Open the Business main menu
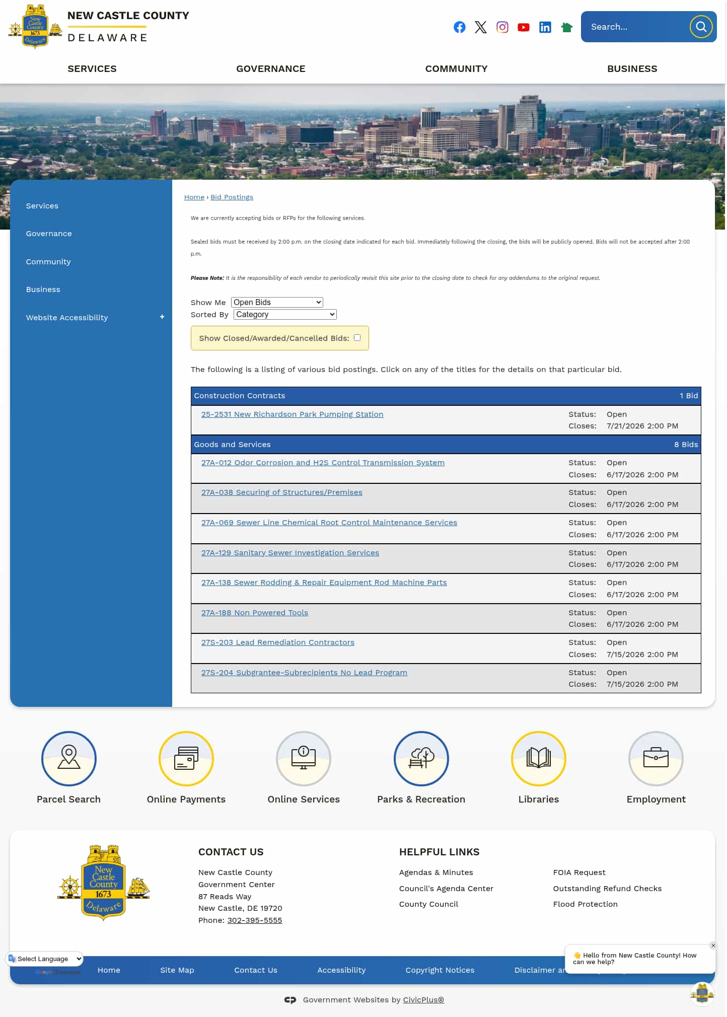 (632, 69)
